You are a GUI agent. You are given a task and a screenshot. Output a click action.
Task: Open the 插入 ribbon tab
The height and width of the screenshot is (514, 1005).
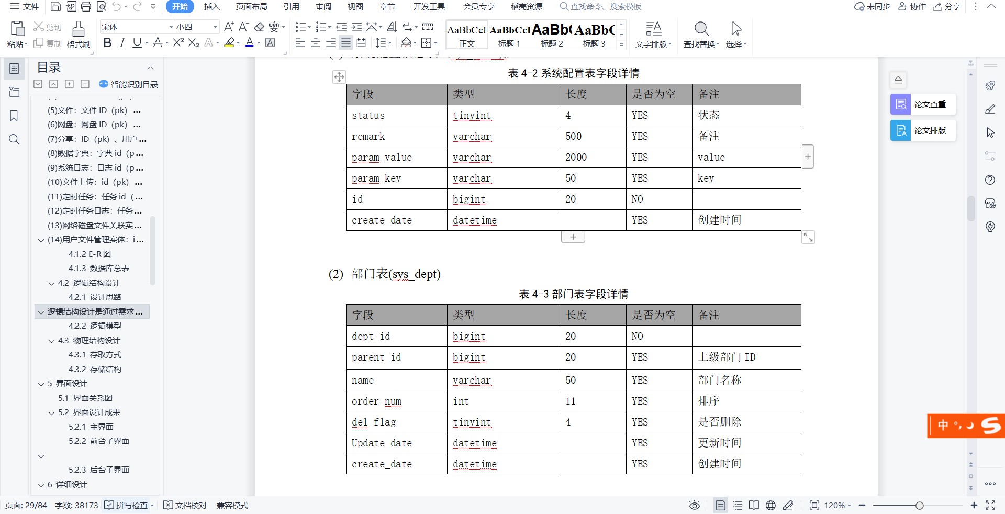point(211,7)
